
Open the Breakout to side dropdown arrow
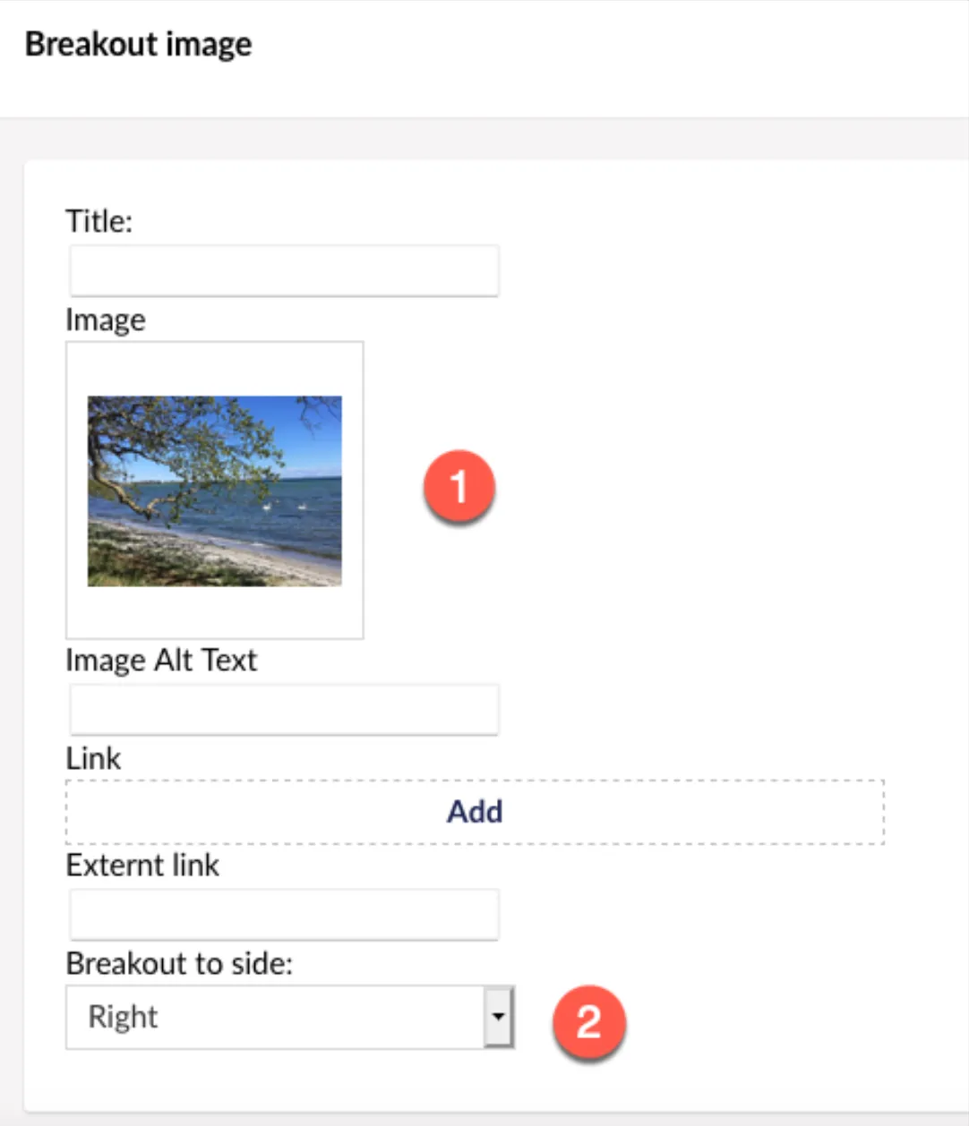point(499,1018)
